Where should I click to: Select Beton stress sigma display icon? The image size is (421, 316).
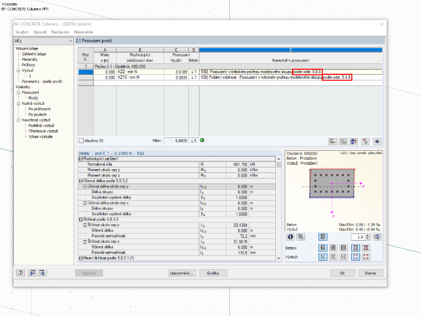click(x=333, y=248)
